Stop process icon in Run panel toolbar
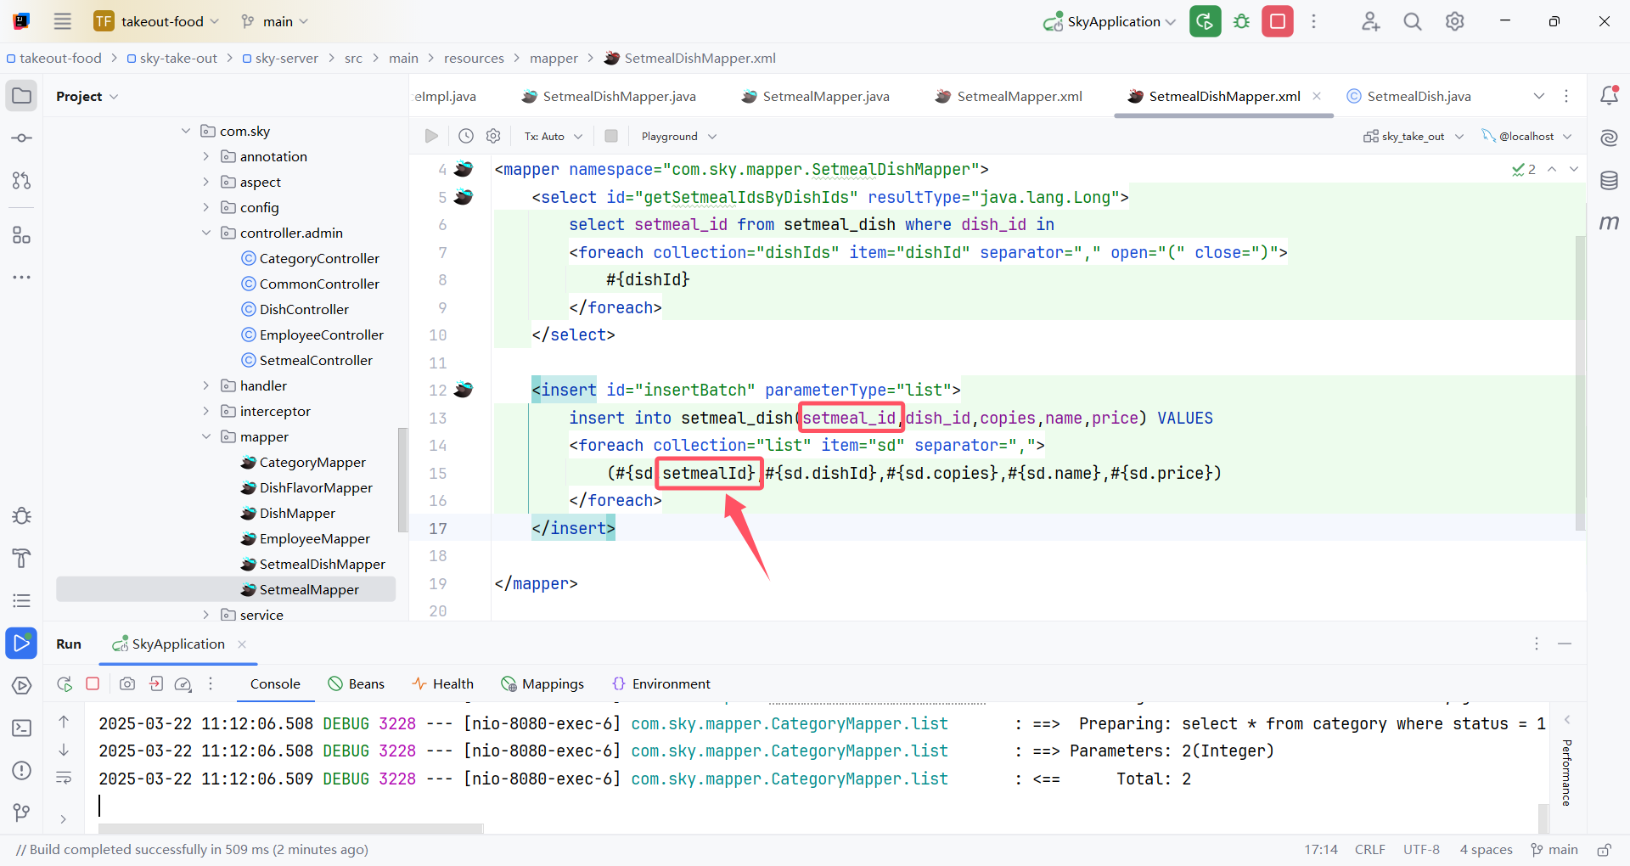This screenshot has height=866, width=1630. (93, 683)
